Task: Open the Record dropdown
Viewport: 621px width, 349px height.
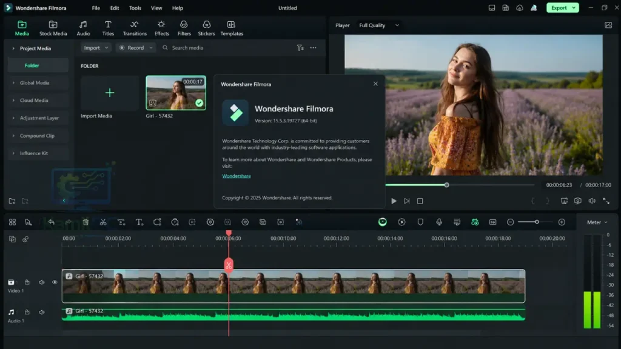Action: [135, 47]
